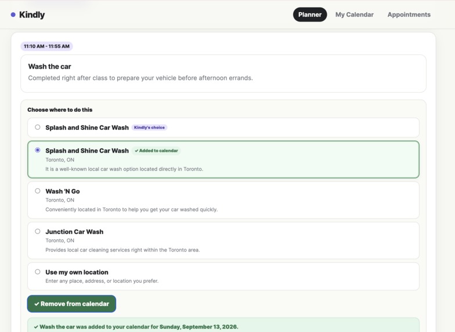Click the well-known local car wash description

point(124,169)
